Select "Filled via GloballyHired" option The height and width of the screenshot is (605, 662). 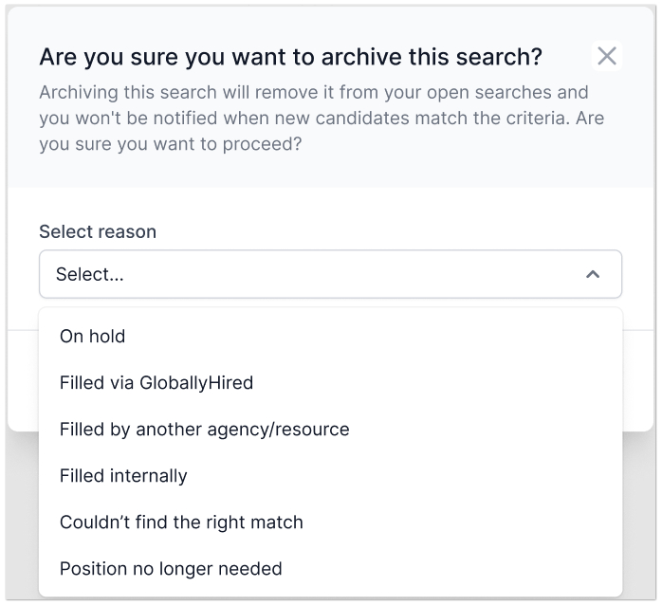coord(156,383)
